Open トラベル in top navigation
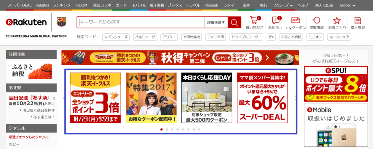373x149 pixels. click(193, 5)
